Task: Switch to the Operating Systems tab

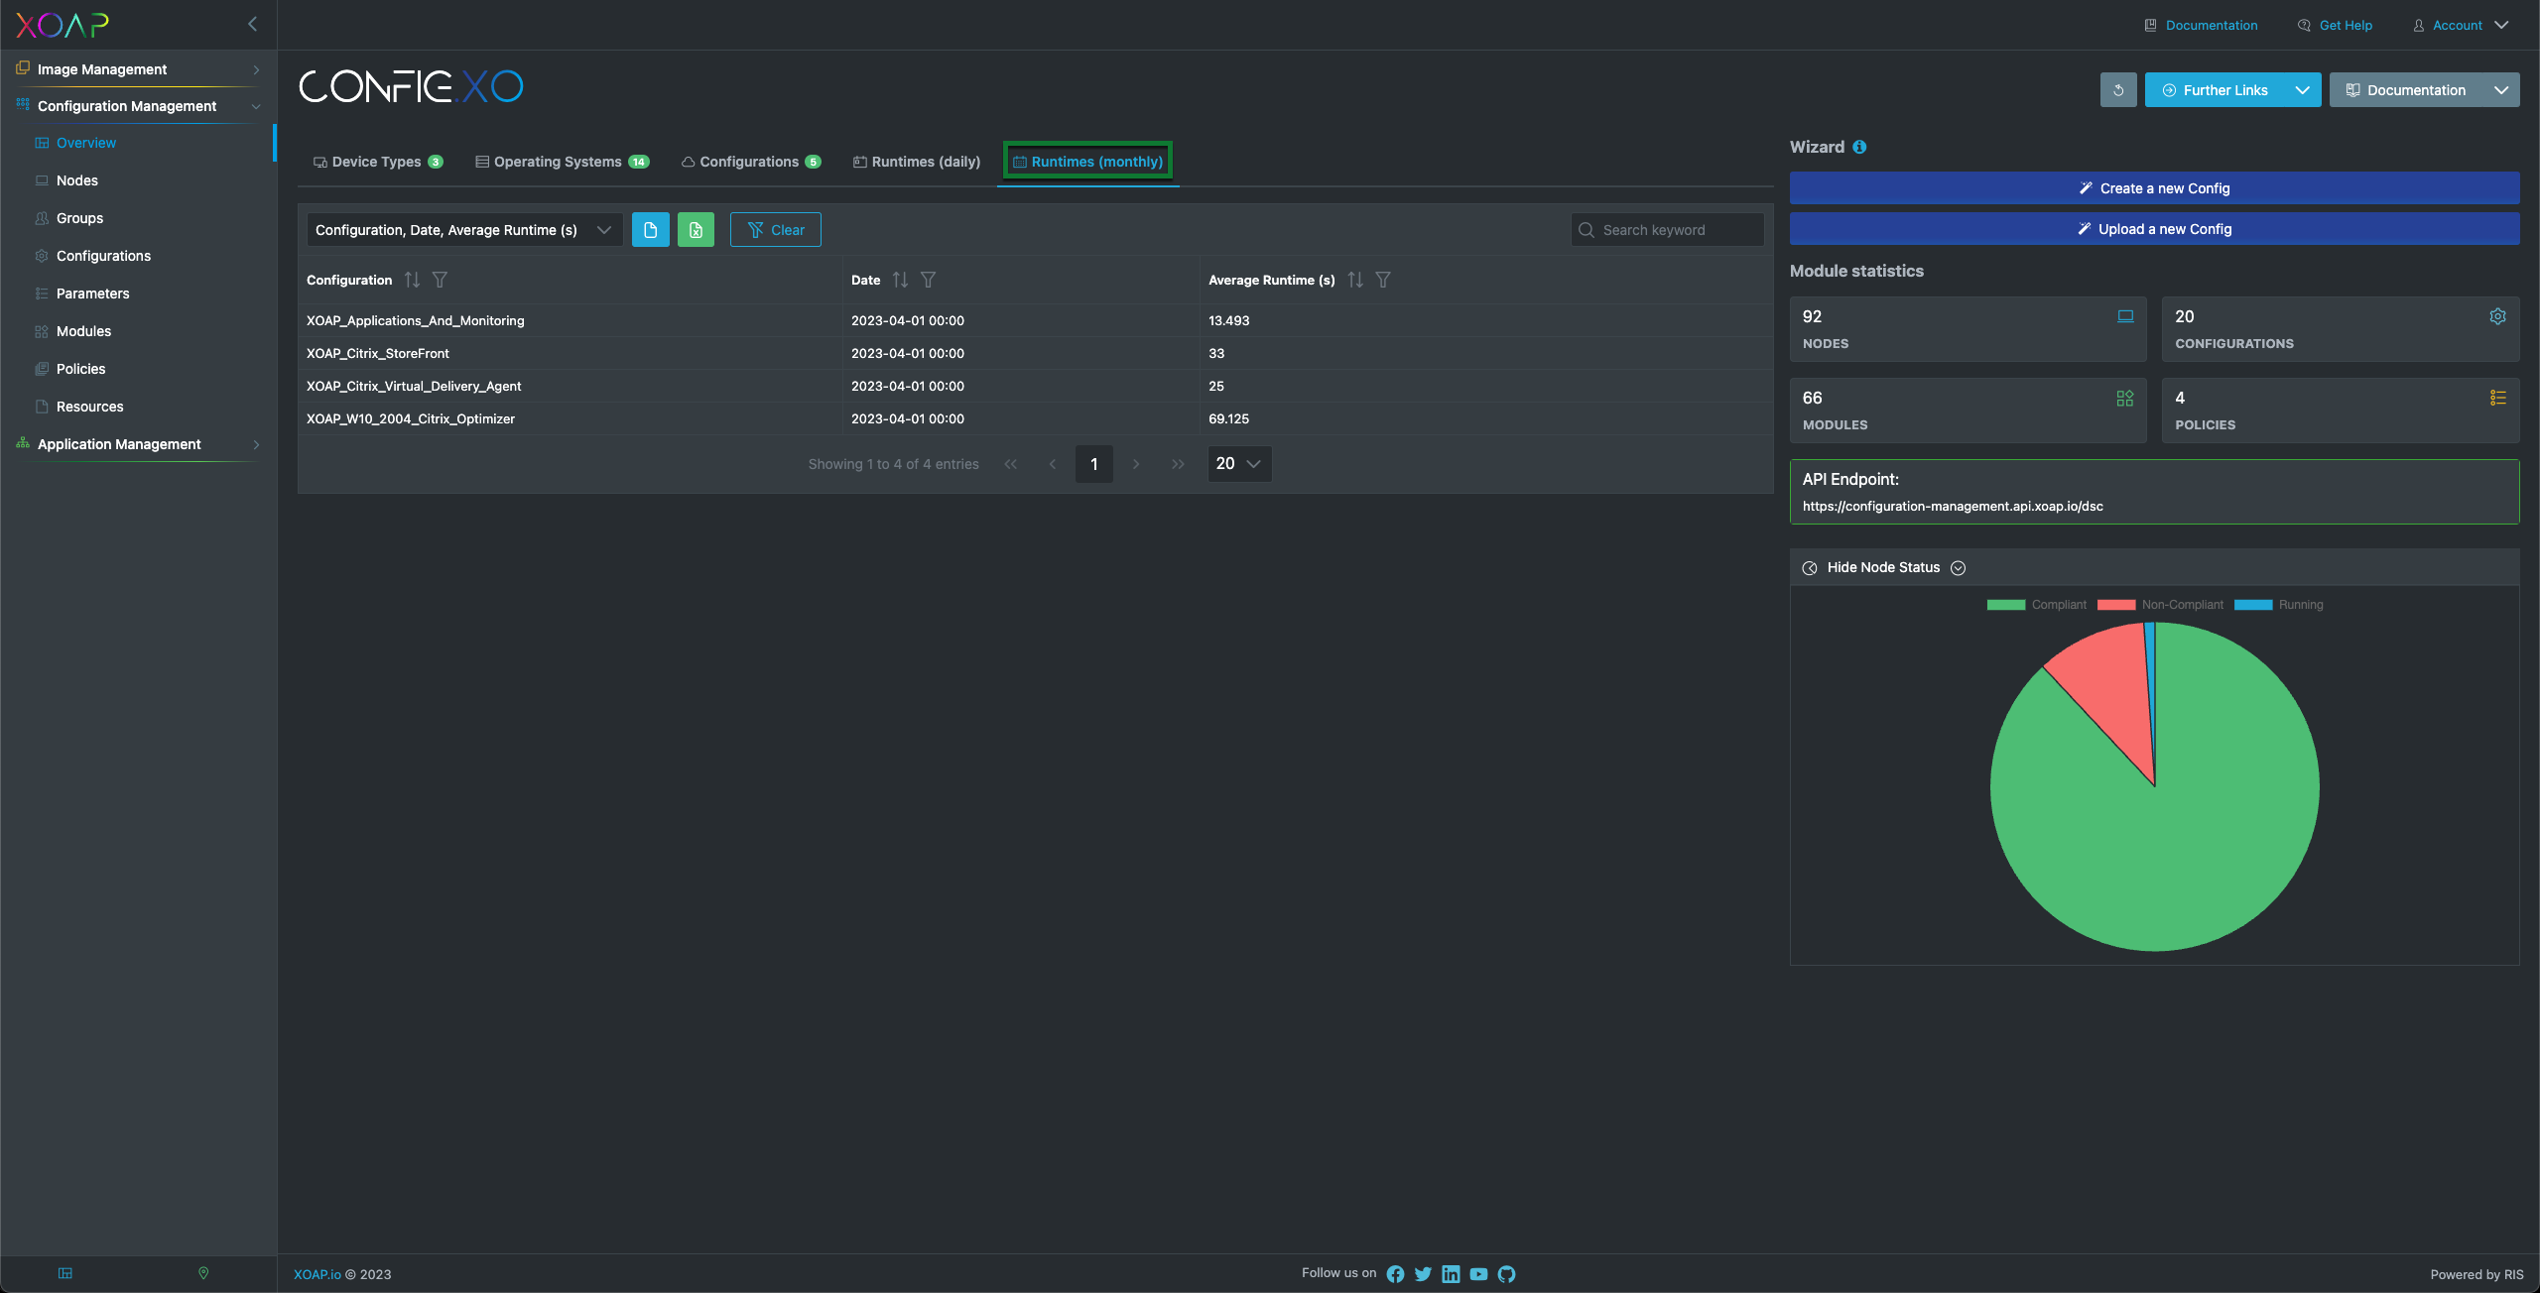Action: point(562,162)
